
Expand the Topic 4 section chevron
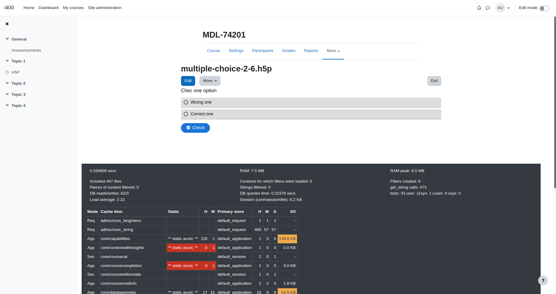(x=7, y=105)
